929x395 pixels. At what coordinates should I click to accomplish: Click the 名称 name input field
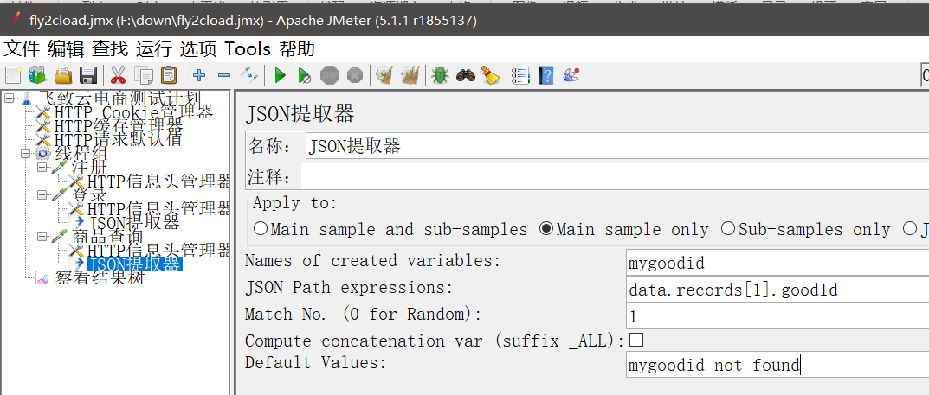[616, 147]
